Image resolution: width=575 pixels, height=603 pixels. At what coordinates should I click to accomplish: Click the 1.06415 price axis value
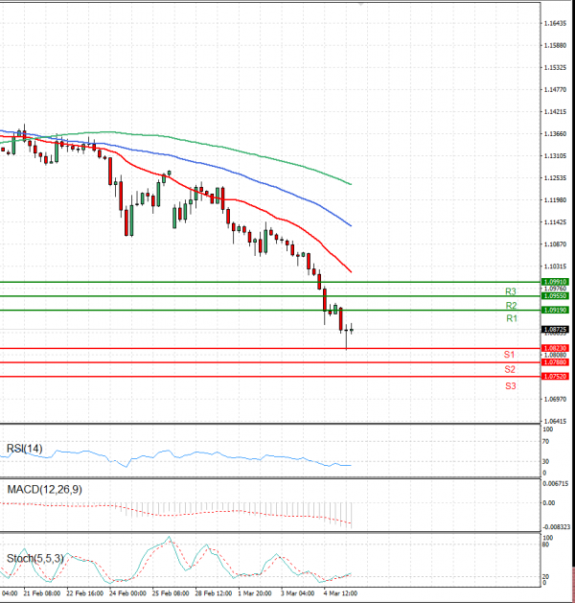(x=556, y=421)
